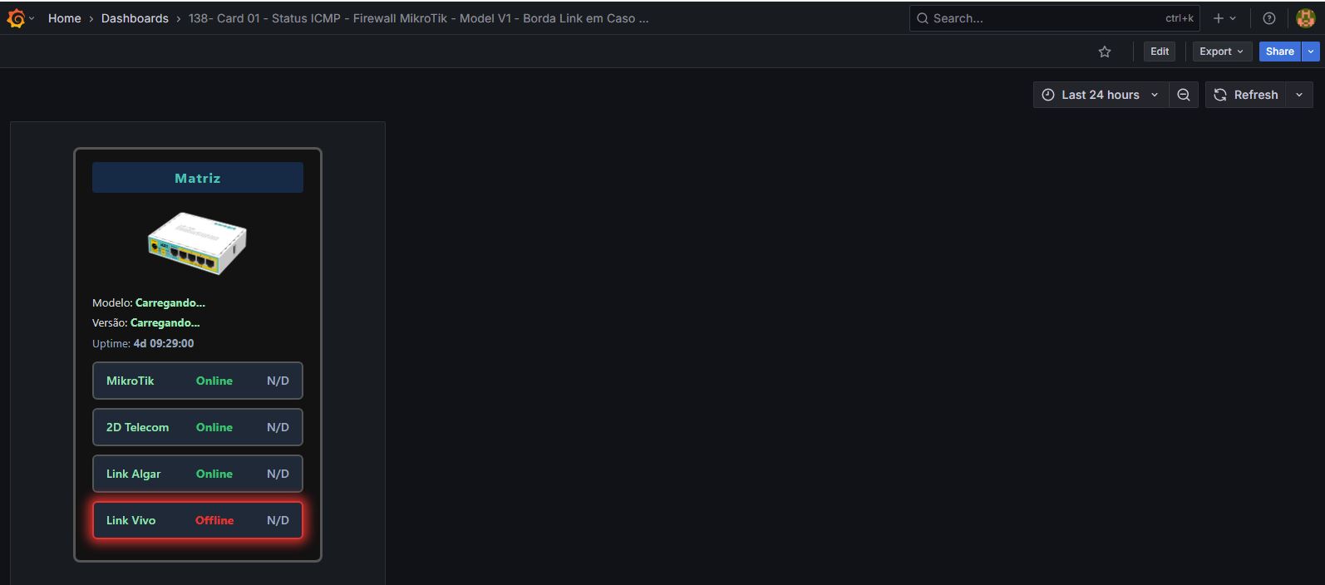Open the refresh interval dropdown
Viewport: 1325px width, 585px height.
coord(1299,95)
